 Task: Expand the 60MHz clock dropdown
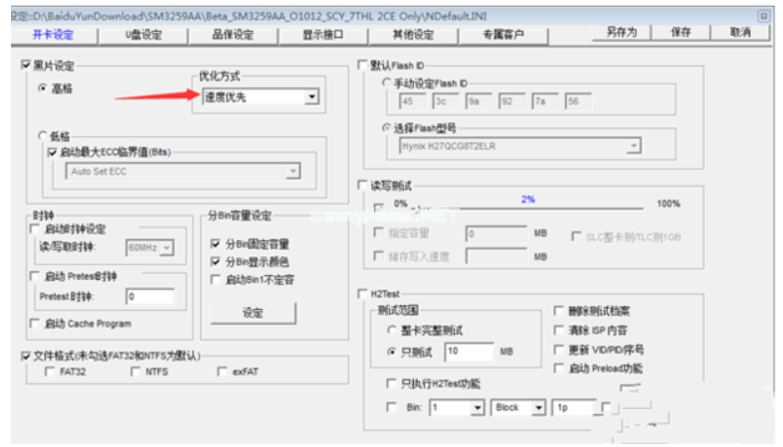(167, 247)
